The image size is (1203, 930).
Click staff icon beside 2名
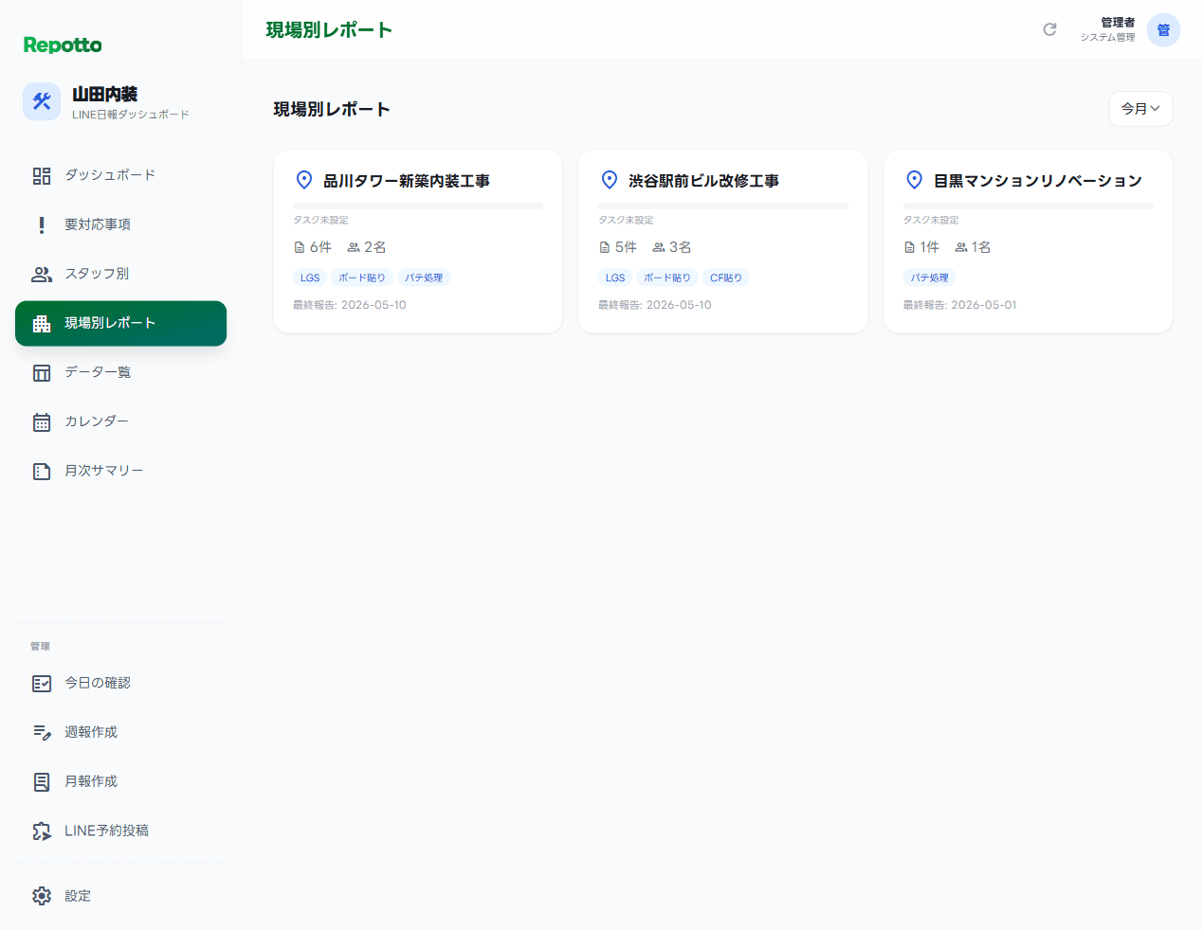[354, 247]
